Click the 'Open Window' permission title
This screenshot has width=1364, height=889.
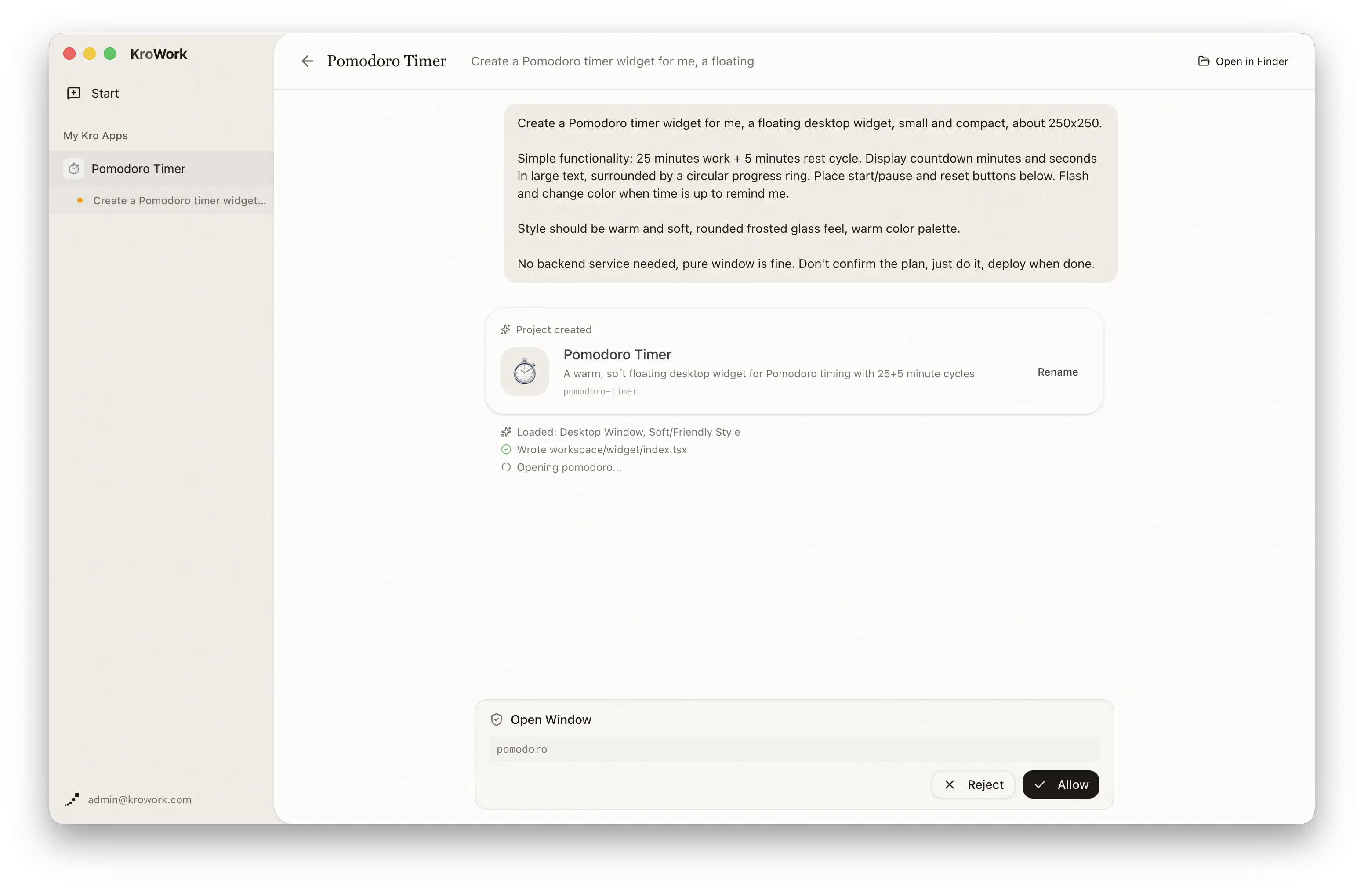[x=551, y=719]
